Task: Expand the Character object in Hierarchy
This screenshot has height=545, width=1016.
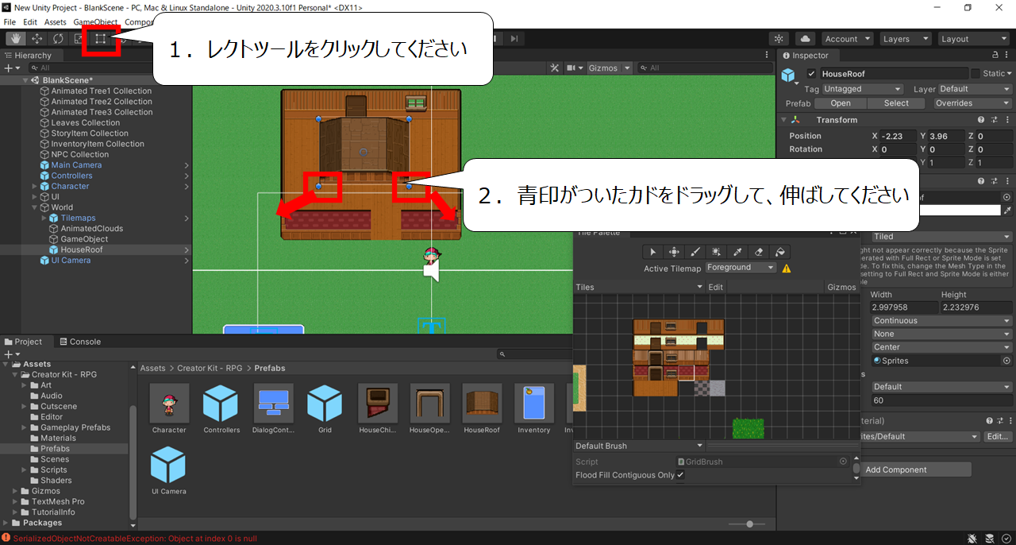Action: pos(34,187)
